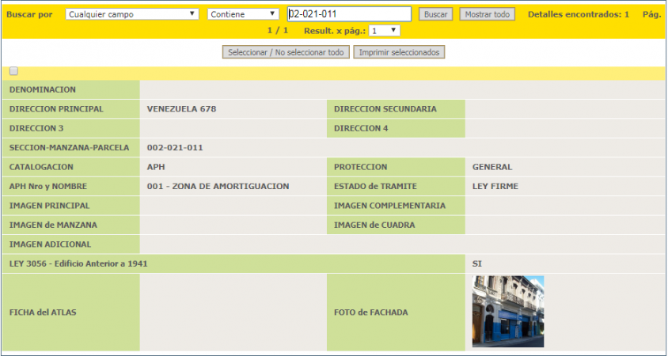The image size is (668, 356).
Task: Click the 'Detalles encontrados: 1' text
Action: (x=578, y=14)
